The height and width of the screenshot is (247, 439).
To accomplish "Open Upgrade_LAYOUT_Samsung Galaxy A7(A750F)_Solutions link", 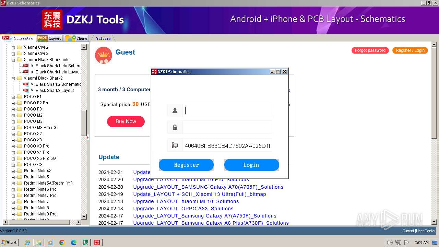I will point(205,216).
